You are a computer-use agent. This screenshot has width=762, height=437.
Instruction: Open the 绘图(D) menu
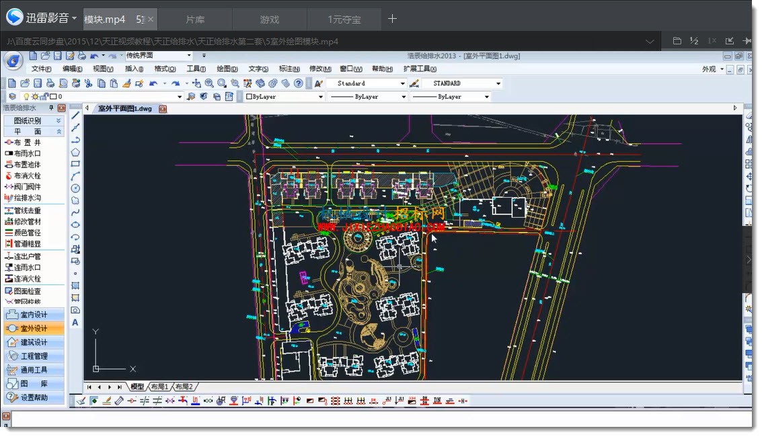click(x=227, y=69)
